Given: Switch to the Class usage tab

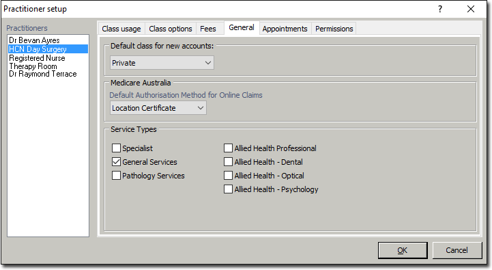Looking at the screenshot, I should [x=121, y=29].
